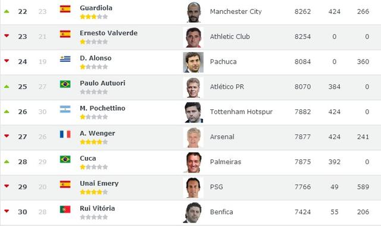Click the Spain flag next to Guardiola
Screen dimensions: 381x226
tap(65, 9)
